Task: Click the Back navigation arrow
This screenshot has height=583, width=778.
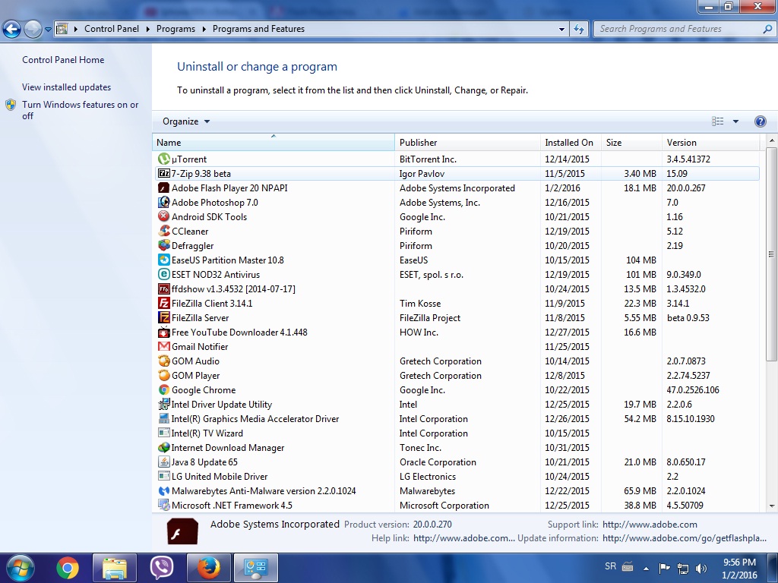Action: click(12, 30)
